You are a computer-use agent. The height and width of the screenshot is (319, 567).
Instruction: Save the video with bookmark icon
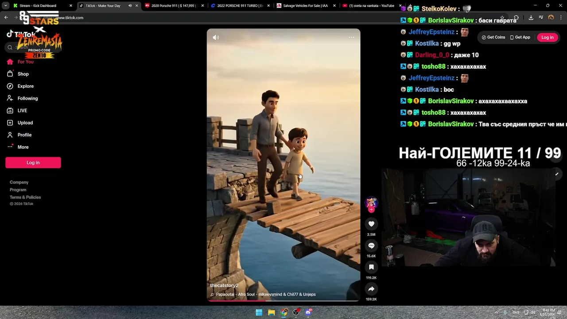pyautogui.click(x=371, y=267)
